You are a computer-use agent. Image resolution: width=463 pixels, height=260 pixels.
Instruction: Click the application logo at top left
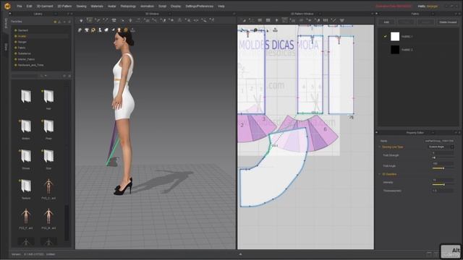(7, 6)
